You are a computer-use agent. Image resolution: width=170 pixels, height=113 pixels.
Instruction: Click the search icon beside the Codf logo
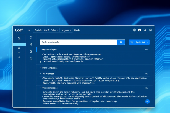click(x=29, y=30)
